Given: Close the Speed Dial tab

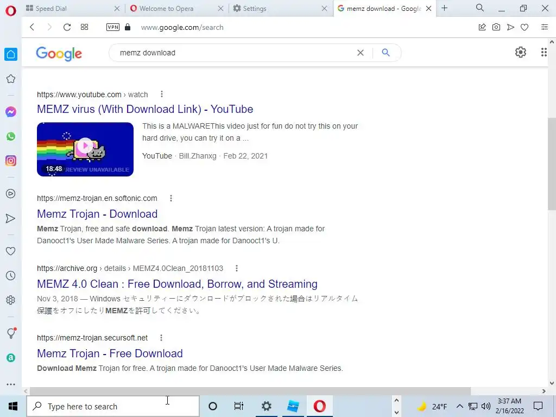Looking at the screenshot, I should pos(117,9).
